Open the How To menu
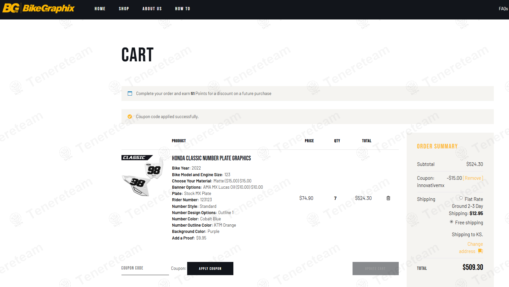The height and width of the screenshot is (287, 509). click(x=183, y=9)
